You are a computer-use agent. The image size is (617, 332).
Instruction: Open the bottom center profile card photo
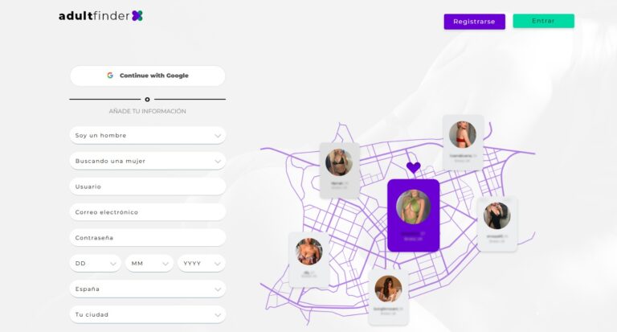pos(388,289)
